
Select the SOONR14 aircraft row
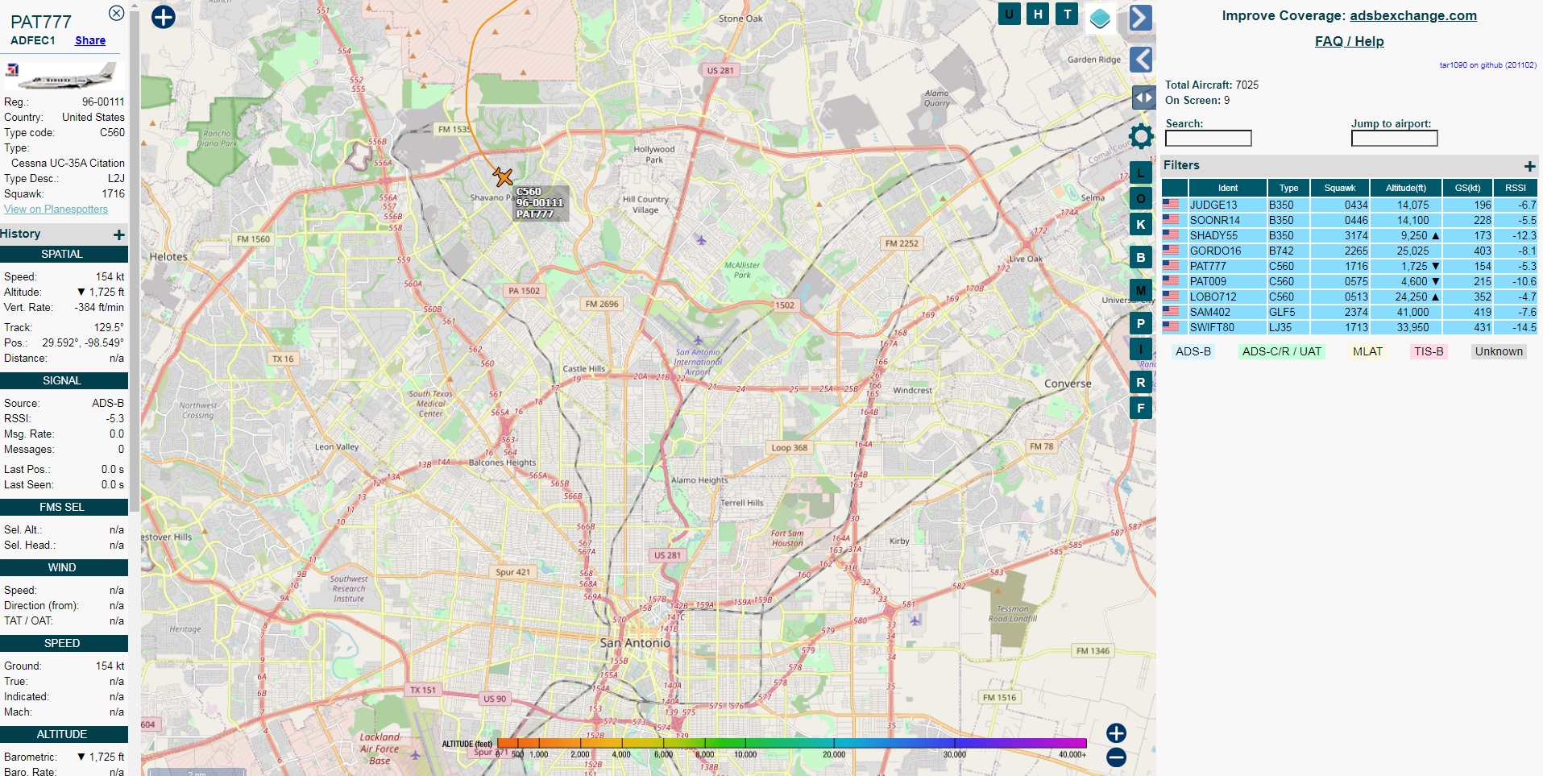[x=1350, y=220]
